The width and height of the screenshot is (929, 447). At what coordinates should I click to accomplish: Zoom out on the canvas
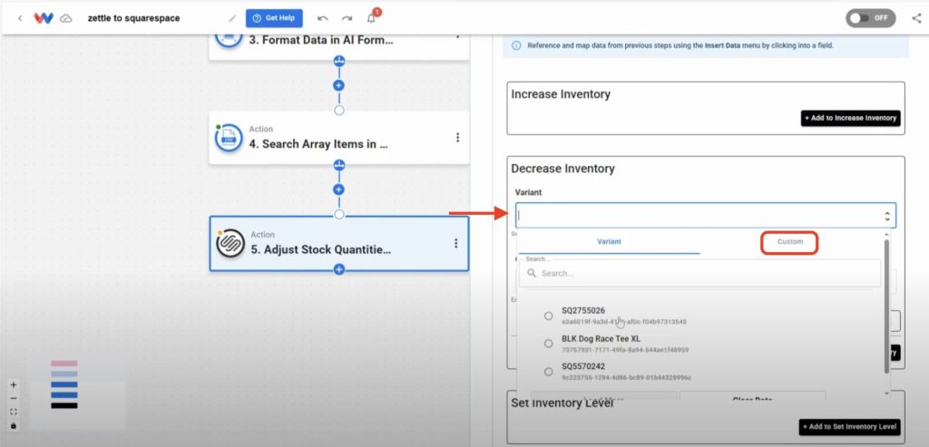[14, 398]
